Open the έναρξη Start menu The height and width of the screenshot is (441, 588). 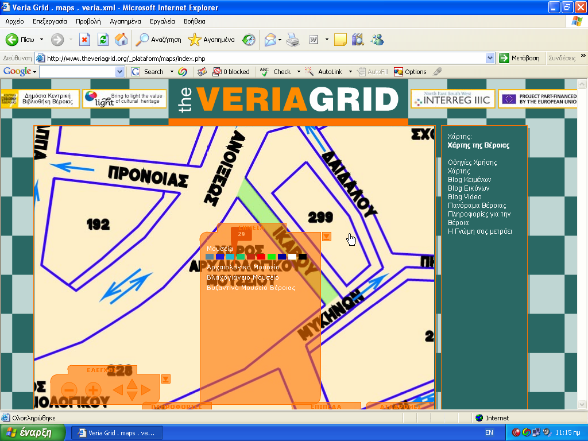(x=33, y=433)
